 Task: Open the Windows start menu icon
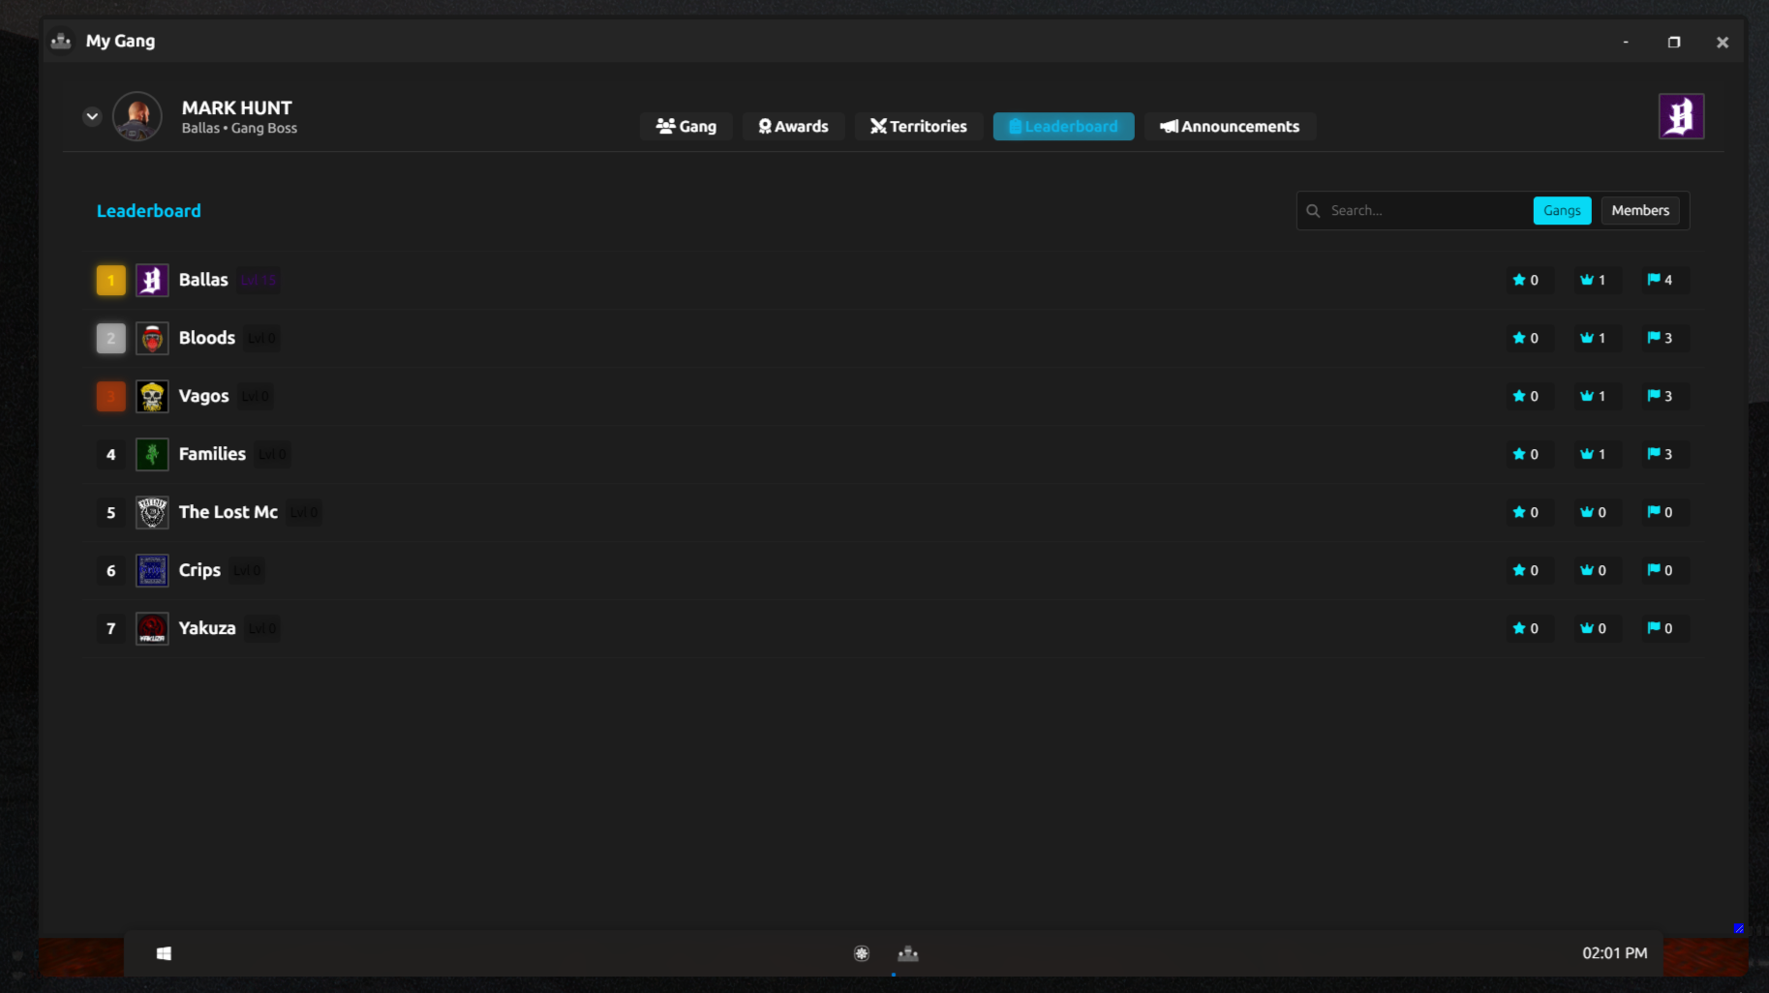[164, 953]
